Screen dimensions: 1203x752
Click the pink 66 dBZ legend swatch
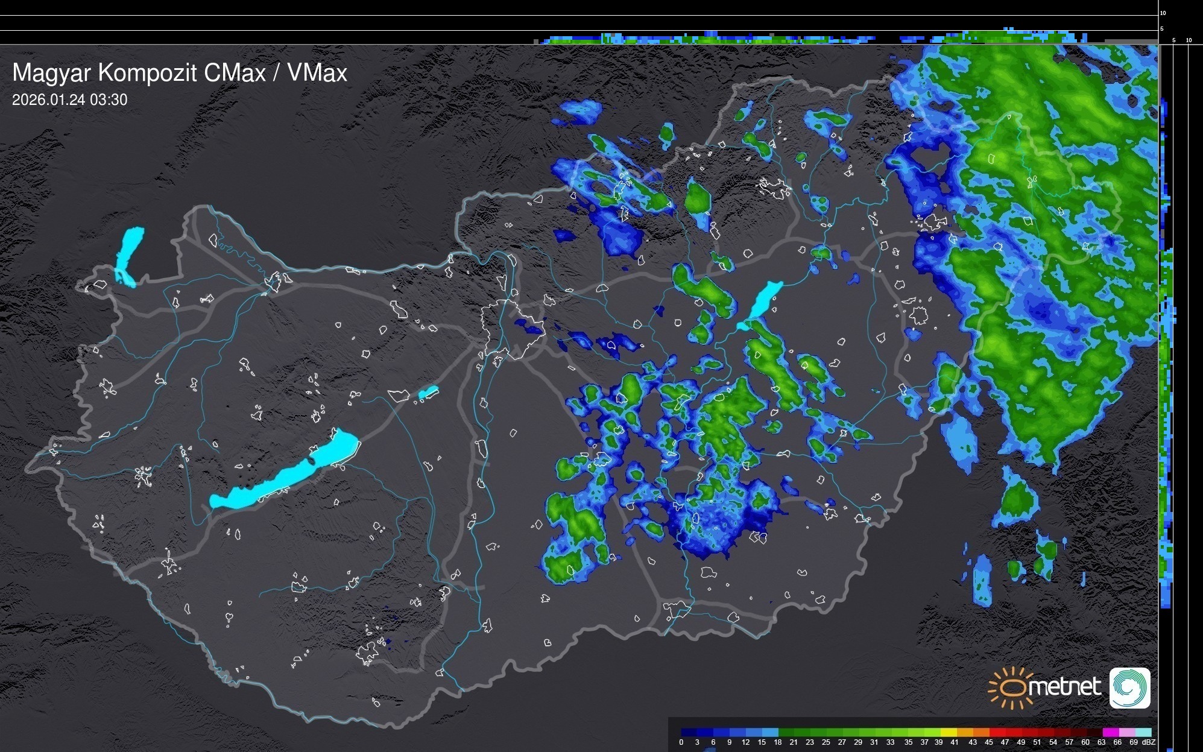(1126, 733)
